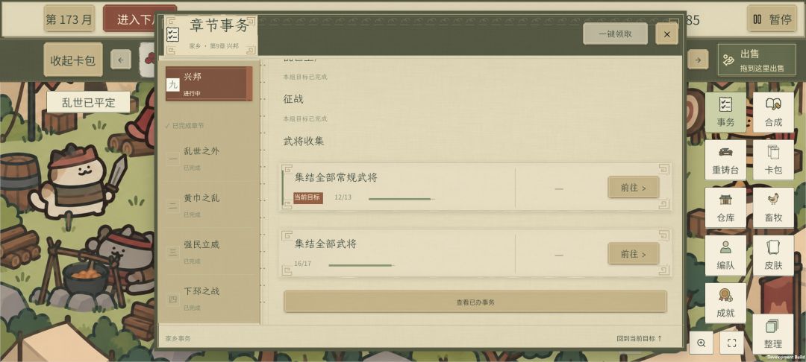Select completed chapter 强民立威

coord(209,251)
